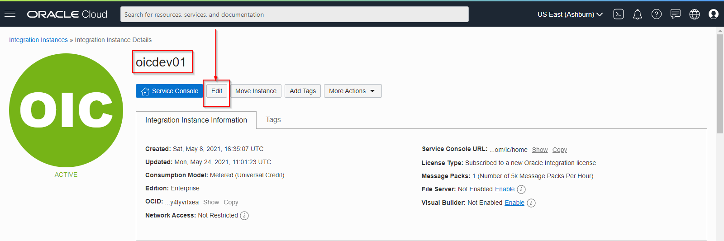Expand the More Actions dropdown
Screen dimensions: 724x241
click(x=353, y=91)
